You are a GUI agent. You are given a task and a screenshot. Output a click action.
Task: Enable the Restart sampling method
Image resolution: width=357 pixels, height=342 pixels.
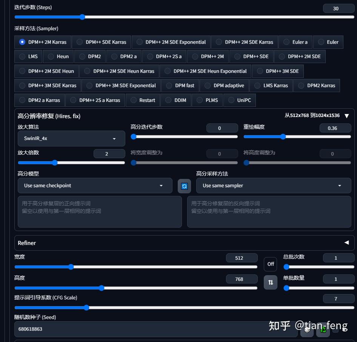click(x=143, y=100)
